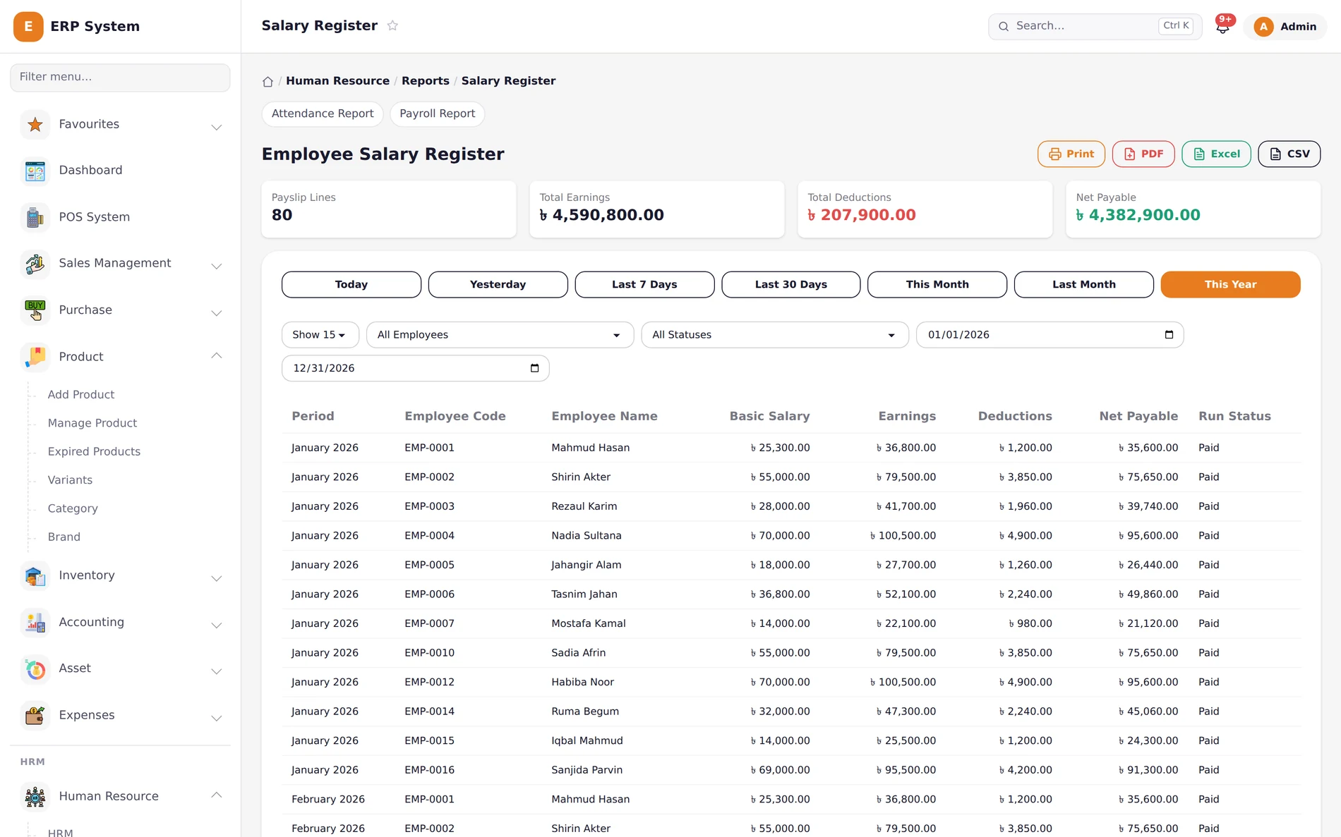This screenshot has width=1341, height=837.
Task: Click the Product sidebar icon
Action: tap(35, 357)
